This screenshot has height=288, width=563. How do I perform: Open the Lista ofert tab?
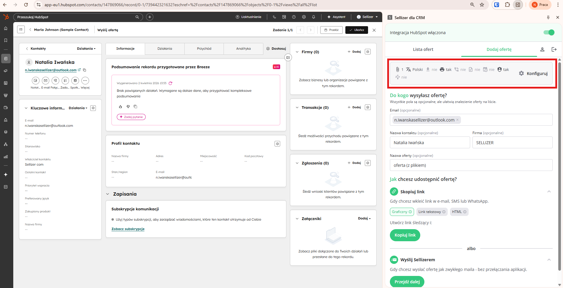point(423,49)
